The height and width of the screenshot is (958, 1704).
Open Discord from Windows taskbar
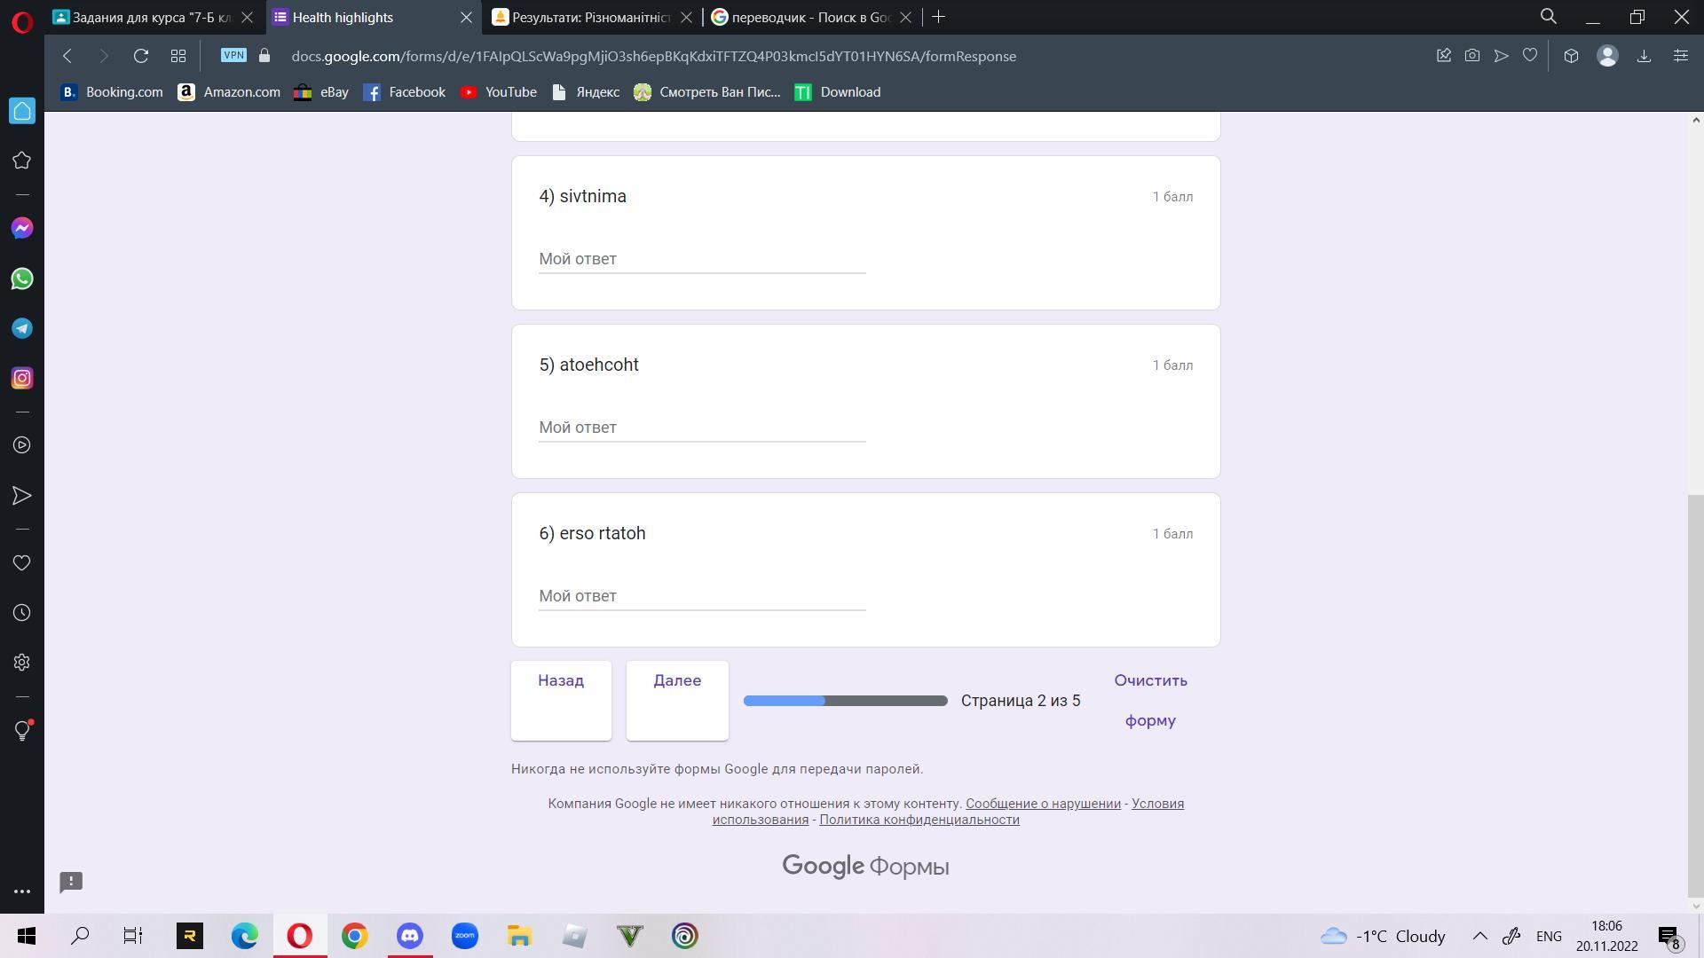409,936
